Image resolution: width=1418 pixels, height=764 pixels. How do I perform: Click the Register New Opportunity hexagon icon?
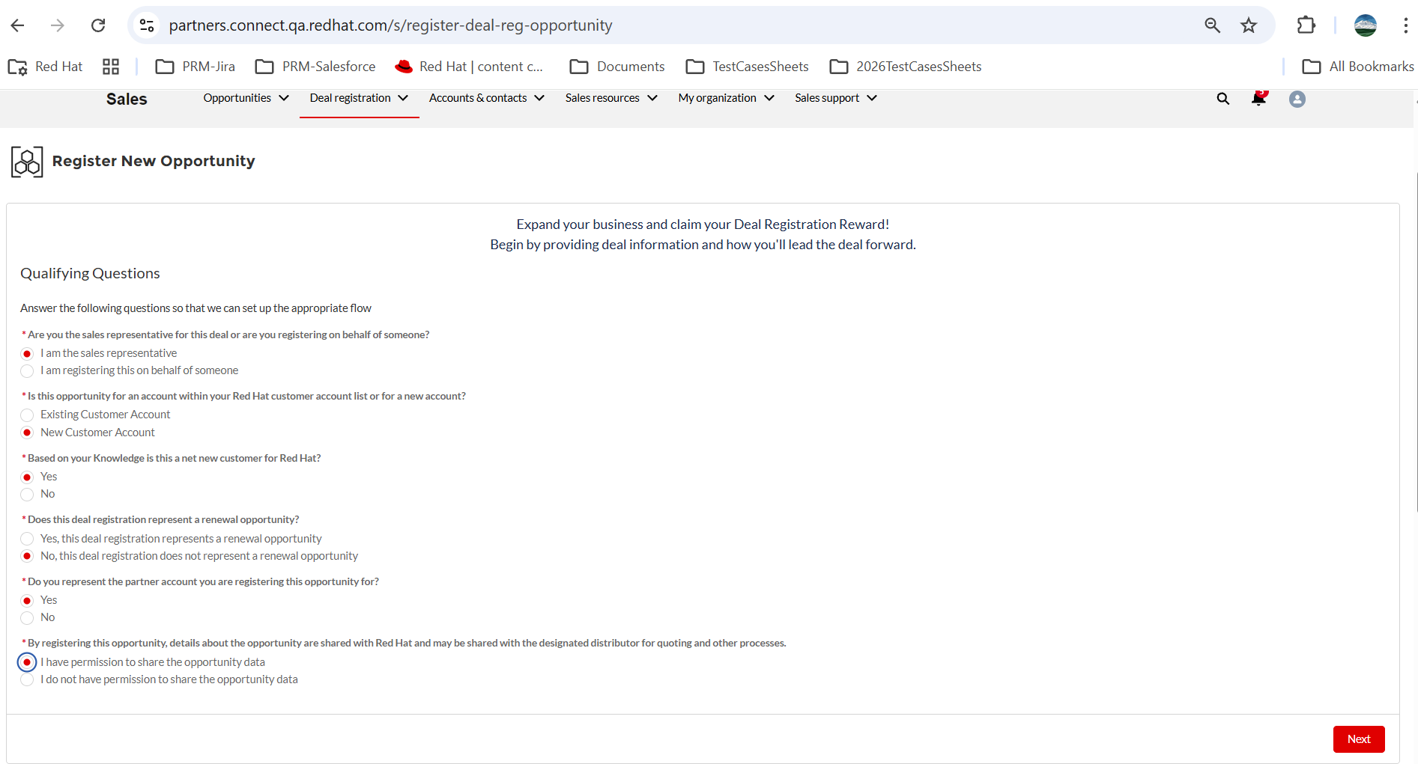point(27,162)
